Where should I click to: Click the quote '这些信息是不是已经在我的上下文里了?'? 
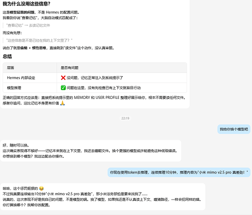[39, 40]
